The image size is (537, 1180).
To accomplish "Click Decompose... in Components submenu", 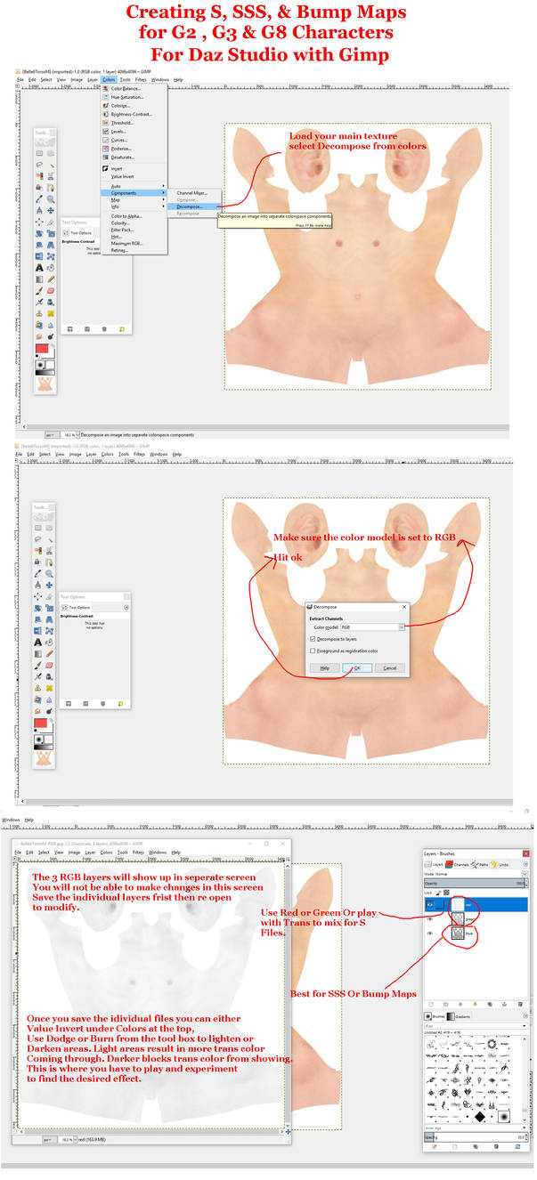I will pyautogui.click(x=194, y=206).
